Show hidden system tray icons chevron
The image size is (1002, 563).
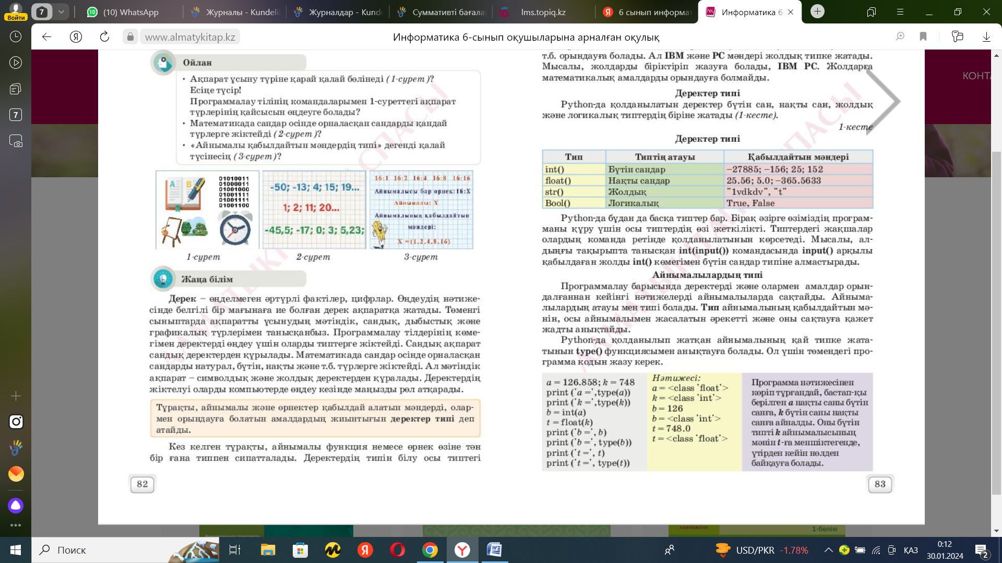828,550
